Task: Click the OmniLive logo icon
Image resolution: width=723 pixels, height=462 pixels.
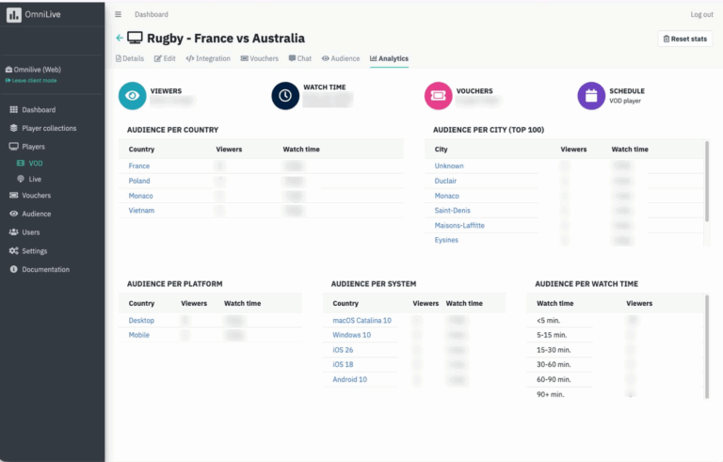Action: click(14, 15)
